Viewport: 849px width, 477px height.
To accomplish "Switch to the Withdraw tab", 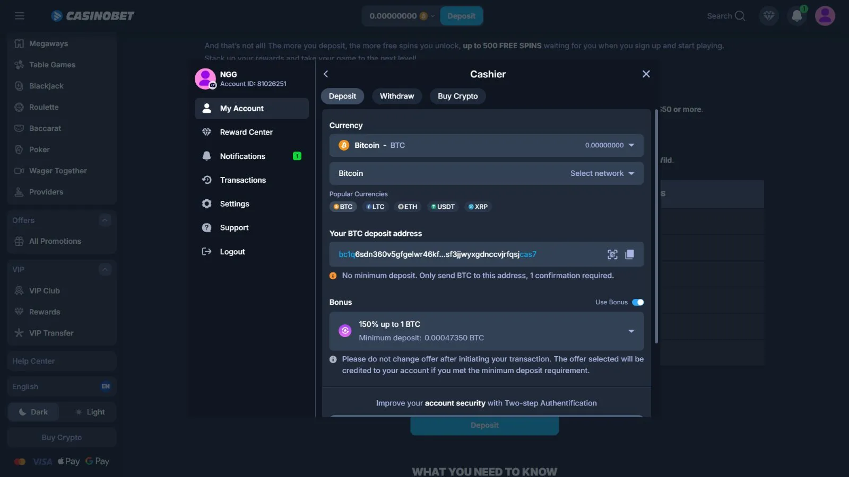I will click(x=396, y=96).
